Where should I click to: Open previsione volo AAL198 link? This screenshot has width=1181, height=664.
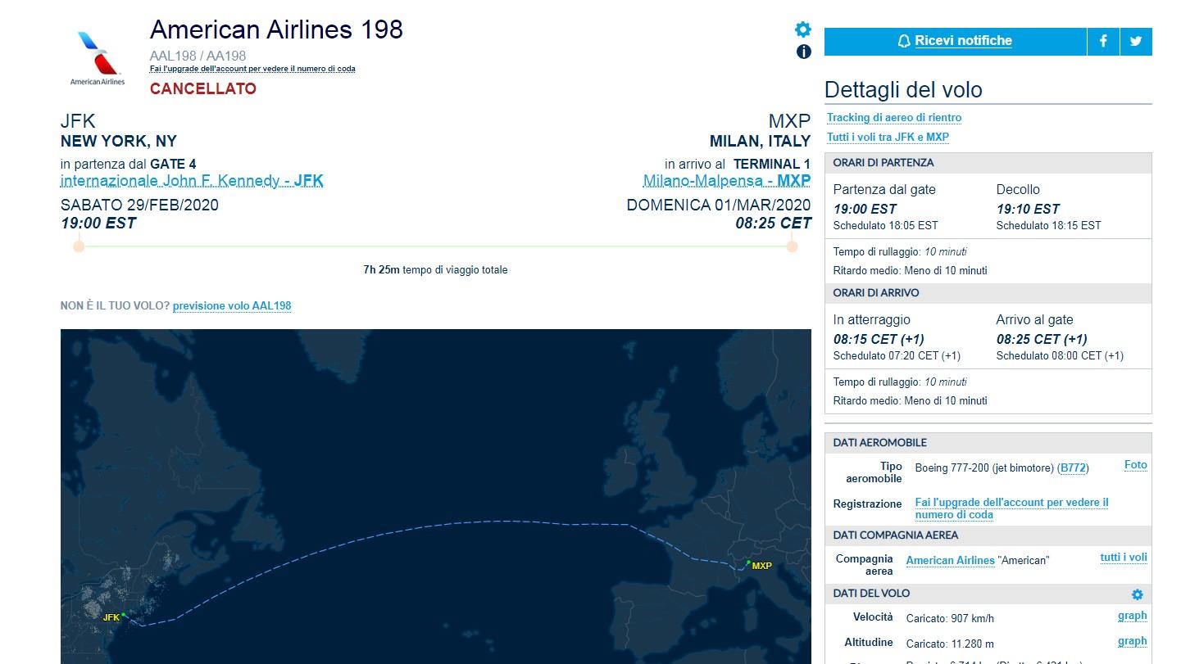click(x=232, y=306)
